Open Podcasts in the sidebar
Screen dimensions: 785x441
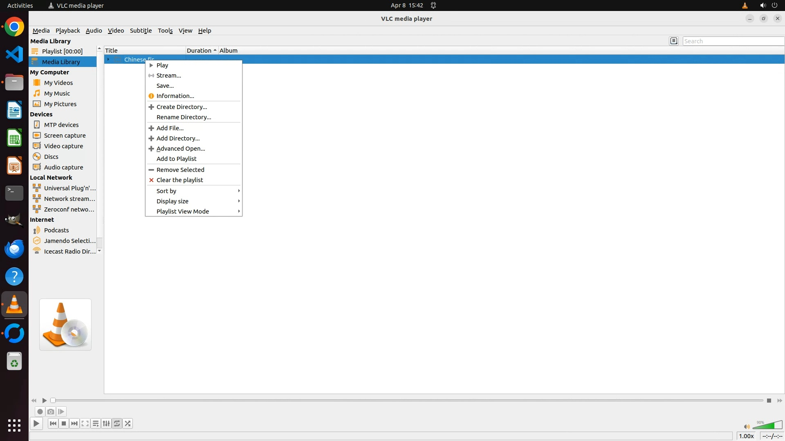click(56, 230)
